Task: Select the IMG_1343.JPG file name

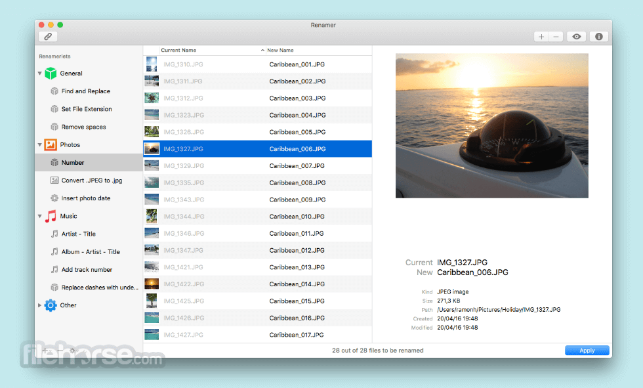Action: pyautogui.click(x=184, y=200)
